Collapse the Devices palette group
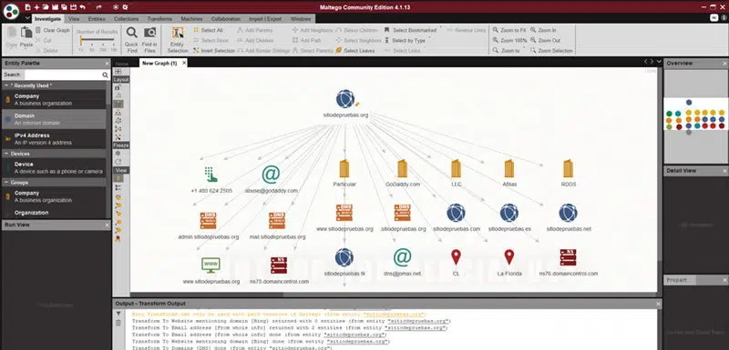Screen dimensions: 729x350 pyautogui.click(x=6, y=154)
